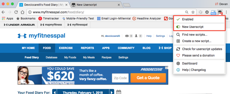The image size is (230, 94).
Task: Click the Under Armour site tab
Action: [x=19, y=25]
